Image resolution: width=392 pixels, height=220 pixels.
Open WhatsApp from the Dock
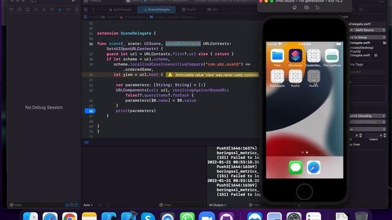187,216
